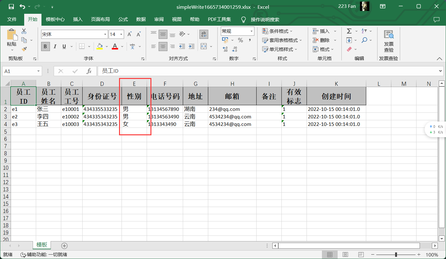Switch to Page Layout view in status bar
The width and height of the screenshot is (446, 259).
345,254
